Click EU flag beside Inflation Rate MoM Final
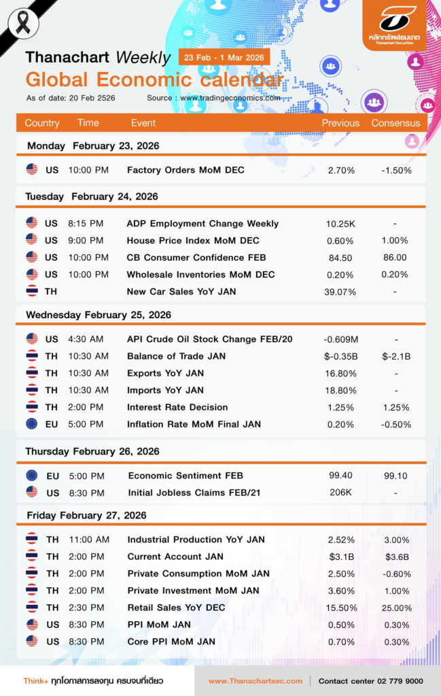 32,423
